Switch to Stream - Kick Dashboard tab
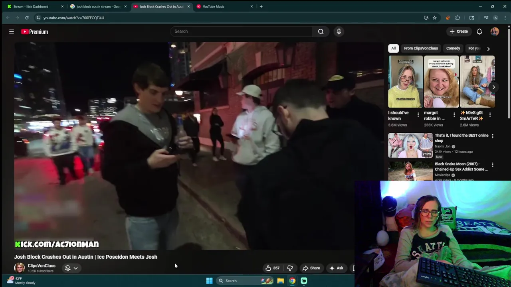 click(31, 6)
